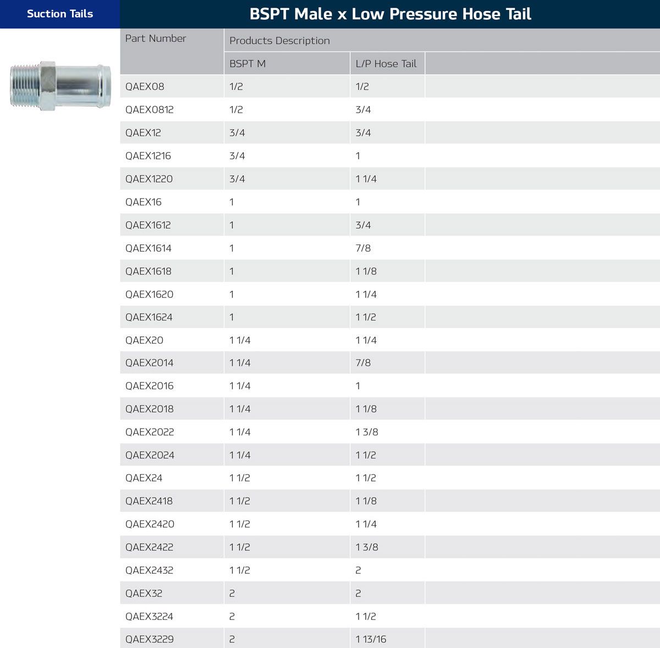Image resolution: width=660 pixels, height=648 pixels.
Task: Click the hose tail fitting product image
Action: [x=60, y=86]
